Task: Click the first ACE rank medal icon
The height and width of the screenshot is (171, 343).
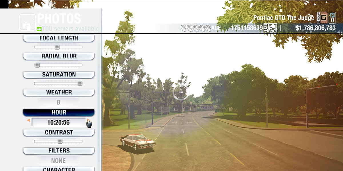Action: tap(183, 28)
